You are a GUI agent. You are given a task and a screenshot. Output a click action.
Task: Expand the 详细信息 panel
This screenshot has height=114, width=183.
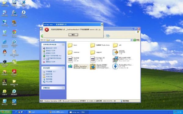63,88
